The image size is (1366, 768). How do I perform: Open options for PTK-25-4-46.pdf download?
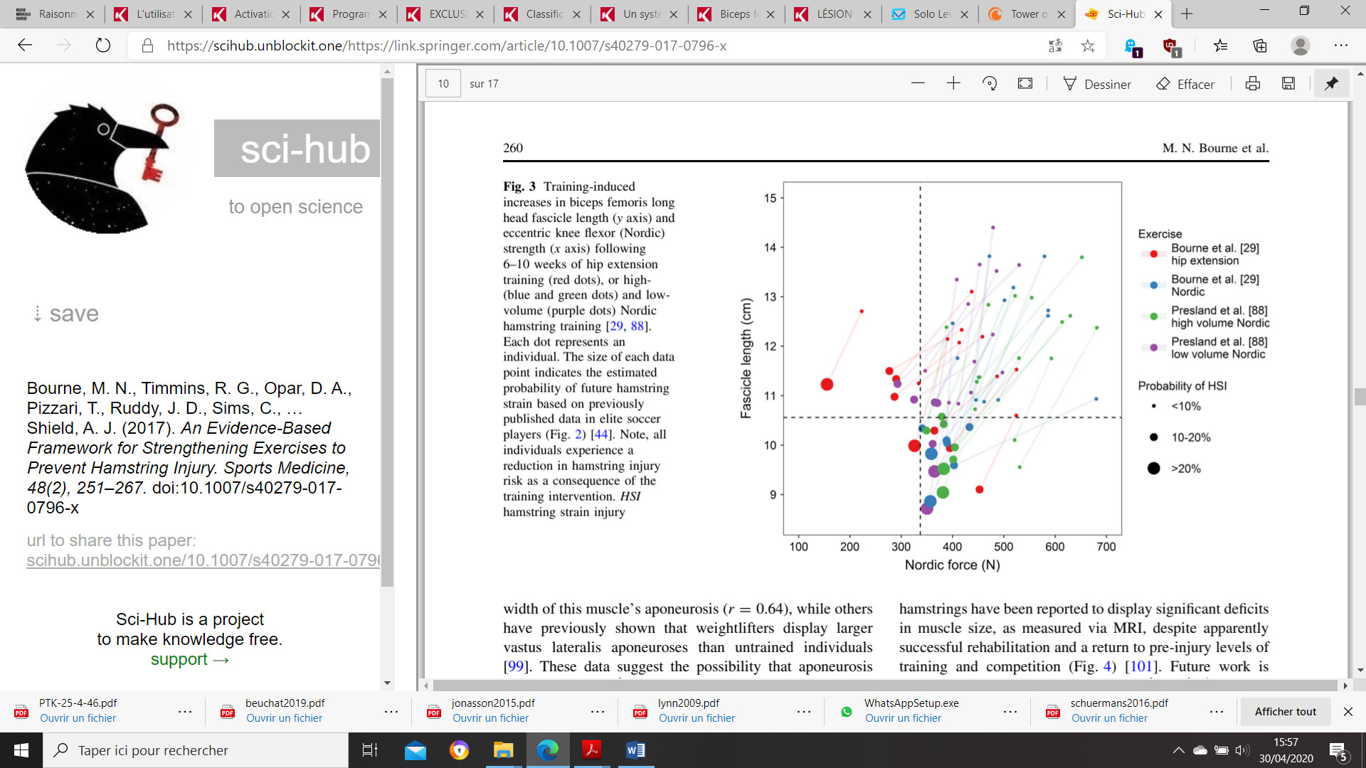point(185,711)
